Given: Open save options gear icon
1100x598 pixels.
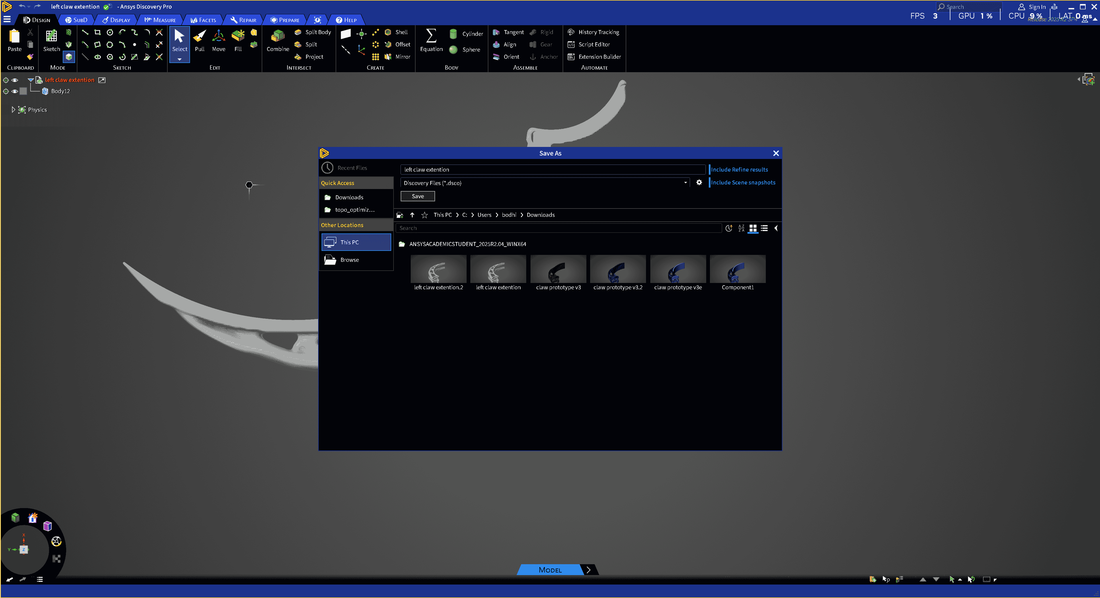Looking at the screenshot, I should [x=698, y=182].
